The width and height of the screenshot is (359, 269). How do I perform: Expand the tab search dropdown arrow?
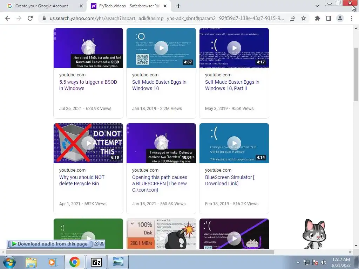pos(317,6)
